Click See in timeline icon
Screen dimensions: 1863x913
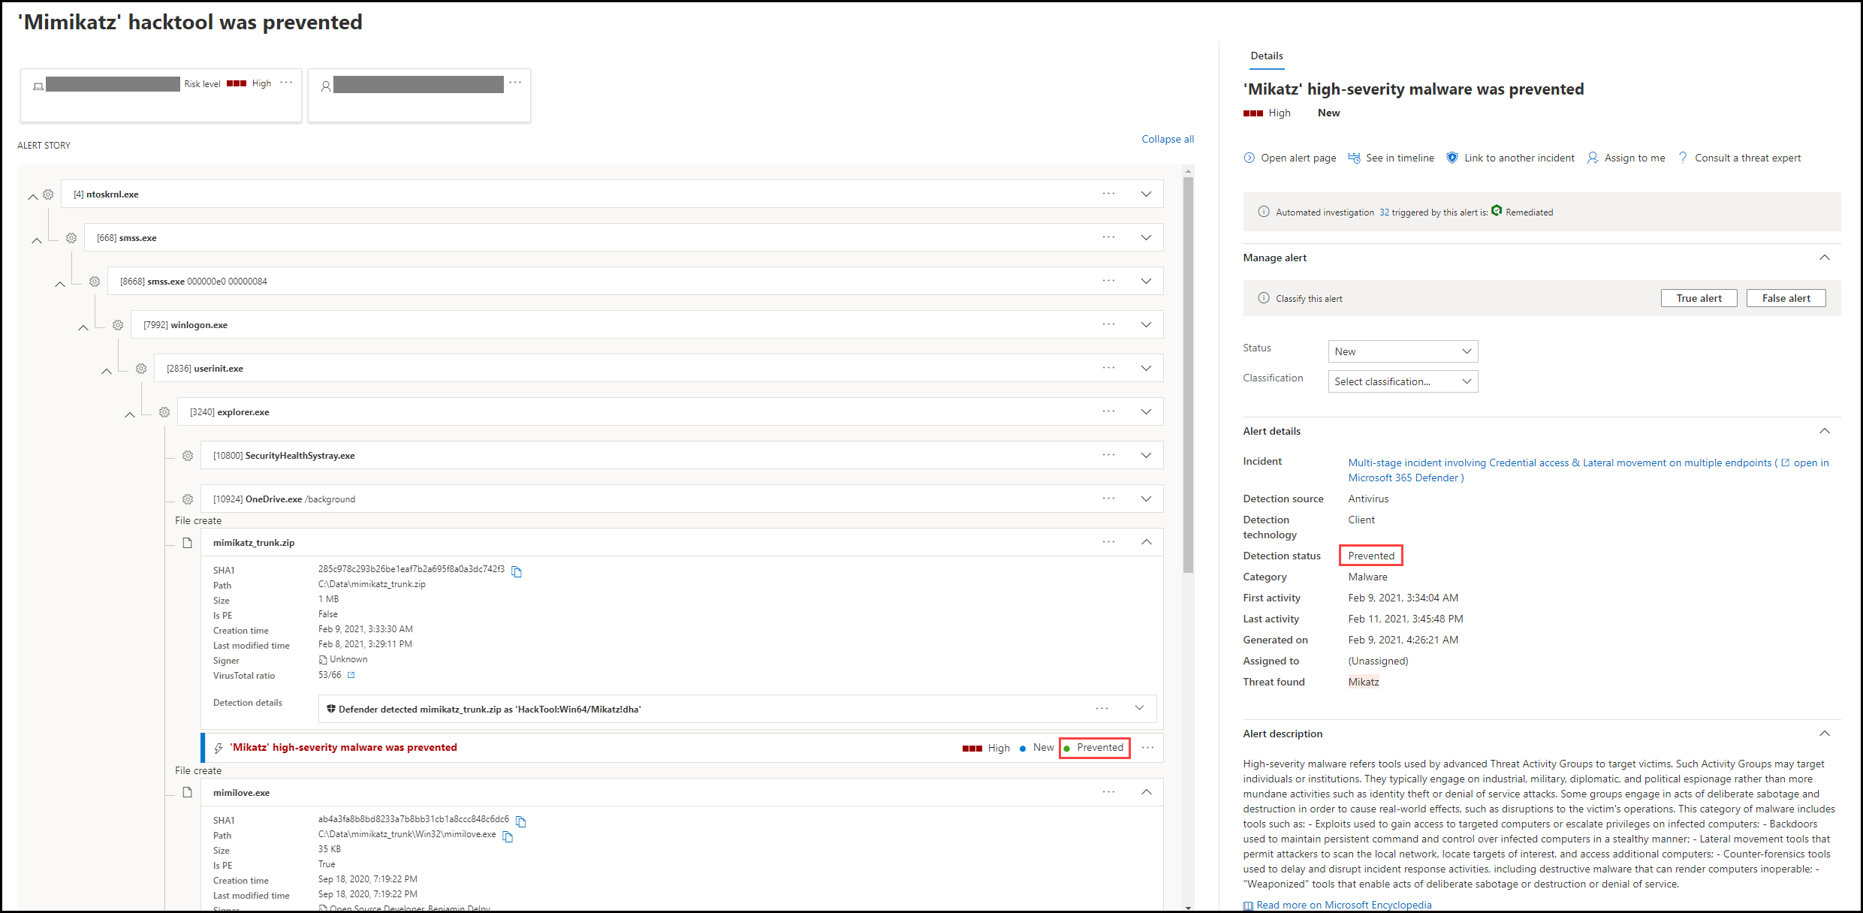point(1354,158)
